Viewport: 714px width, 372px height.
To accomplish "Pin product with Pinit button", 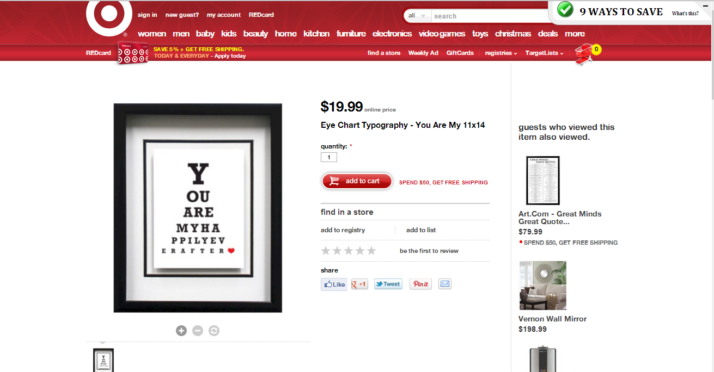I will tap(420, 284).
